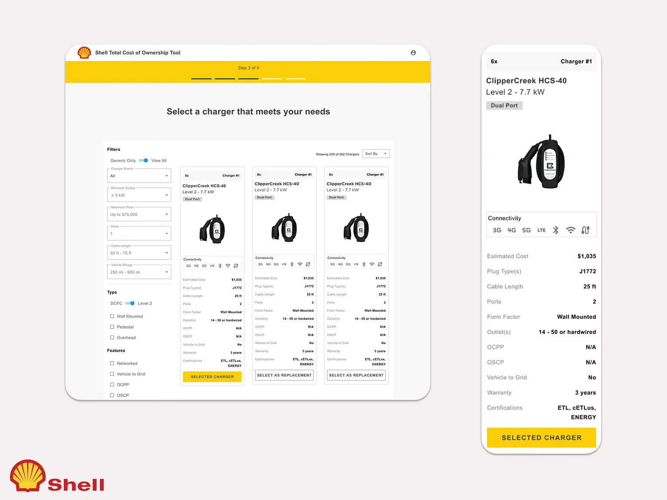Click charger image on tablet's selected charger card
Viewport: 667px width, 500px height.
click(212, 229)
